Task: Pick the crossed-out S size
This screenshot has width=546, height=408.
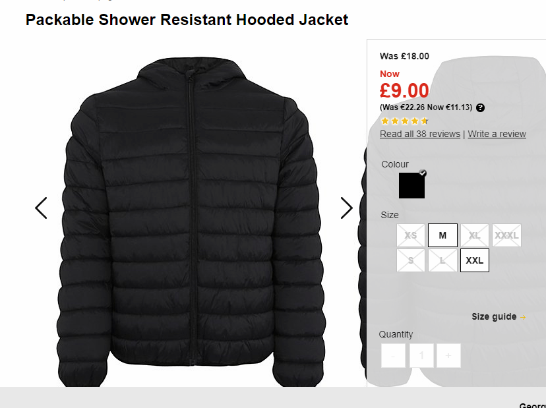Action: click(x=411, y=260)
